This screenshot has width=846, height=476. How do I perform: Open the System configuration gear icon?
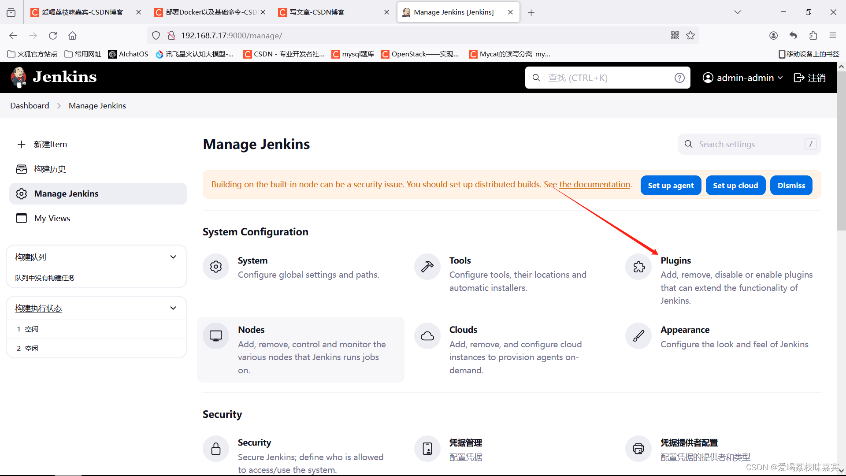216,267
